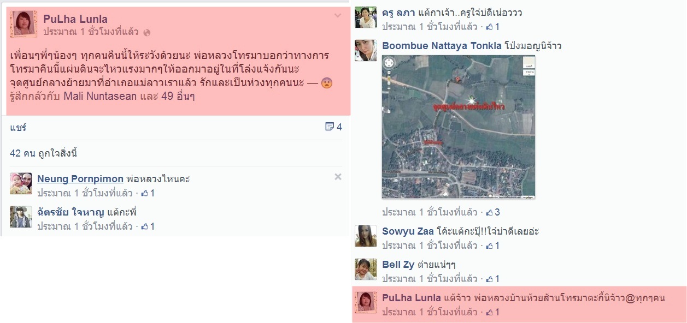Click like thumb on Bell Zy's comment
Viewport: 687px width, 323px height.
tap(489, 279)
